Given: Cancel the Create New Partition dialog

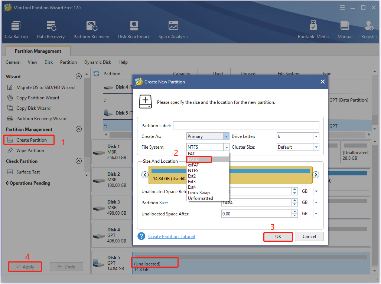Looking at the screenshot, I should [309, 237].
